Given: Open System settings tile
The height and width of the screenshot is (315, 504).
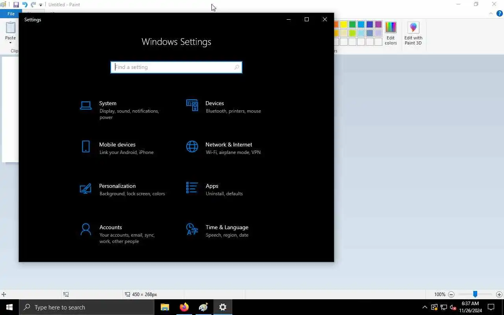Looking at the screenshot, I should click(123, 110).
